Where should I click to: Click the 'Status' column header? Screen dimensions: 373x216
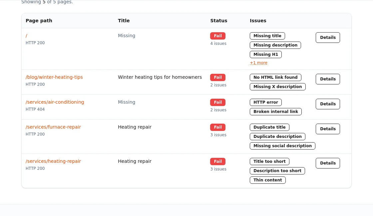pyautogui.click(x=218, y=21)
